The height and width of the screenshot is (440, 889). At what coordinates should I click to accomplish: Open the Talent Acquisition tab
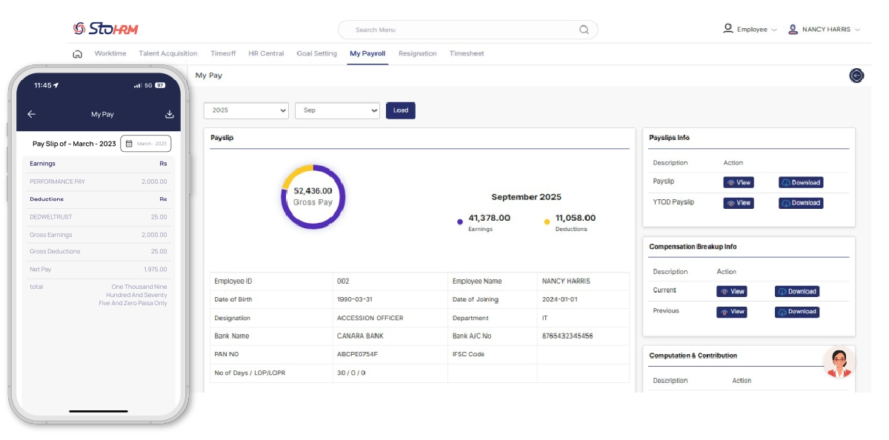tap(168, 54)
